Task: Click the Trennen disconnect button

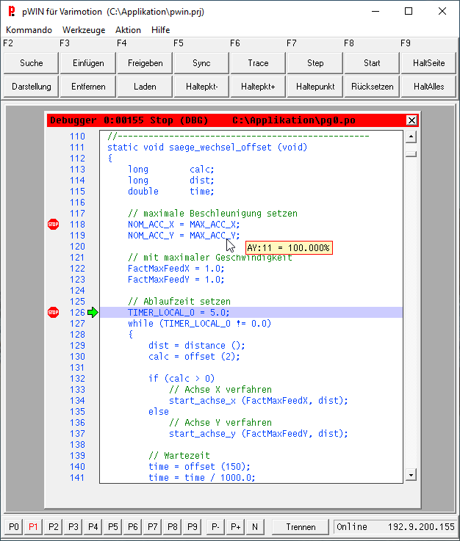Action: point(301,527)
